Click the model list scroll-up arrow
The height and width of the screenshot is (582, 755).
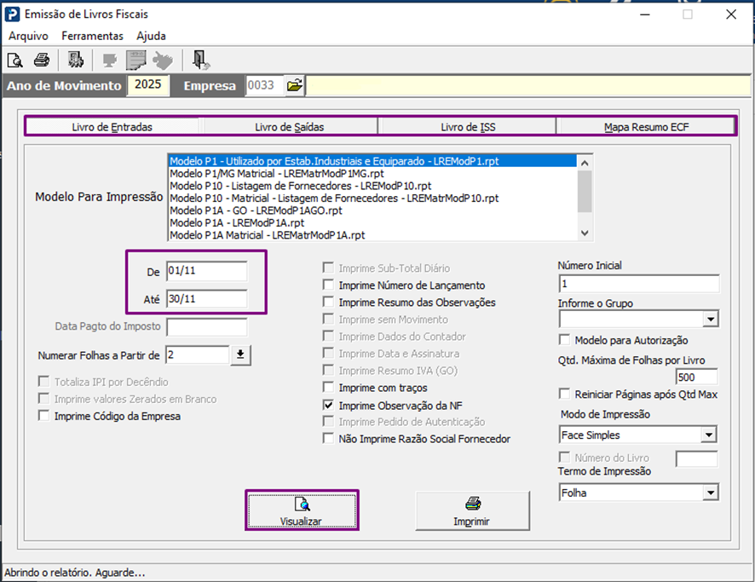click(x=585, y=163)
